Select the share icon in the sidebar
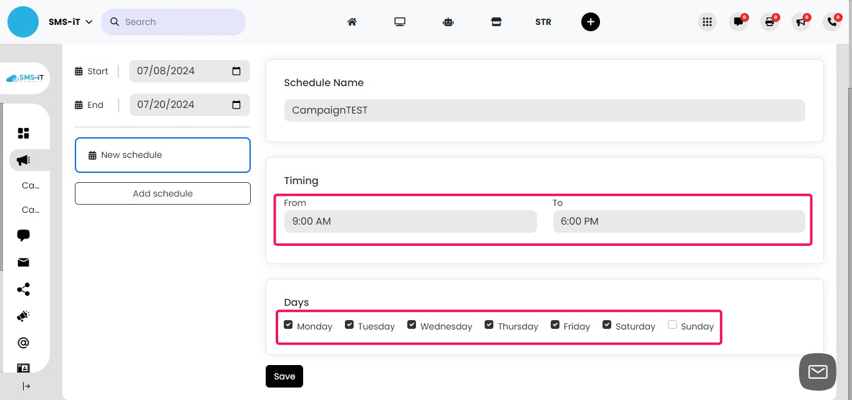852x400 pixels. [23, 289]
